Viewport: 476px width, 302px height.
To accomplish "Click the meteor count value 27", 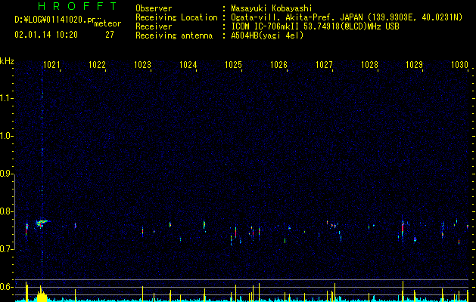I will 110,35.
